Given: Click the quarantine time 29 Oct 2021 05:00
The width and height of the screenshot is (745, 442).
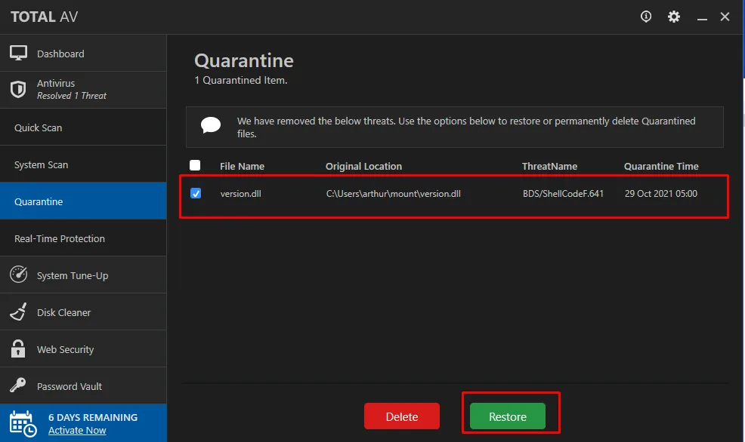Looking at the screenshot, I should [661, 194].
